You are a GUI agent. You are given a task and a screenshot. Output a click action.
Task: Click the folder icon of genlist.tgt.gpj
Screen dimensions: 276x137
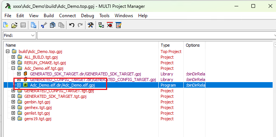[20, 113]
